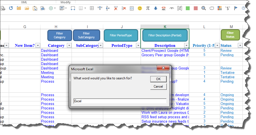The height and width of the screenshot is (135, 256).
Task: Click the Filter PeriodType button
Action: [121, 35]
